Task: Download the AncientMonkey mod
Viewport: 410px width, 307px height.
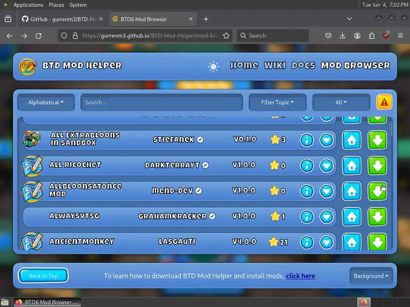Action: 377,242
